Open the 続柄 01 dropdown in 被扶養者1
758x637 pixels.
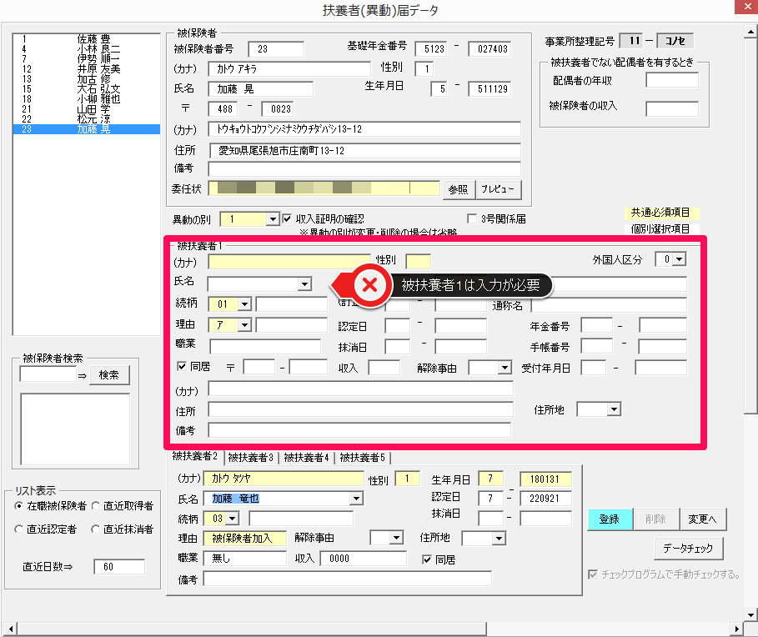244,304
